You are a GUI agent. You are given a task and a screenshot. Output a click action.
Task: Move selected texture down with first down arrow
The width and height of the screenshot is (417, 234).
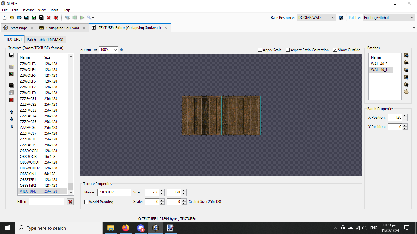pos(12,119)
